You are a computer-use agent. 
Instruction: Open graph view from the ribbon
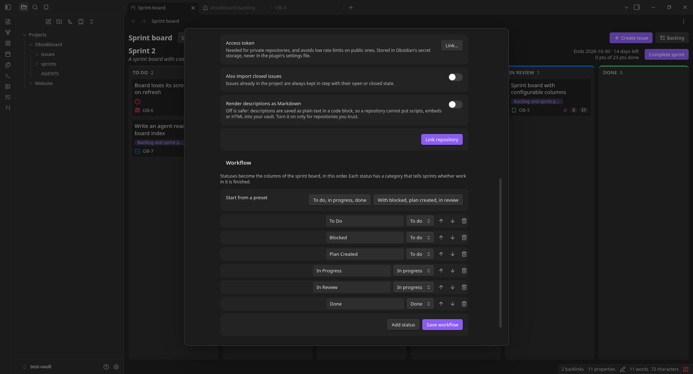coord(8,32)
